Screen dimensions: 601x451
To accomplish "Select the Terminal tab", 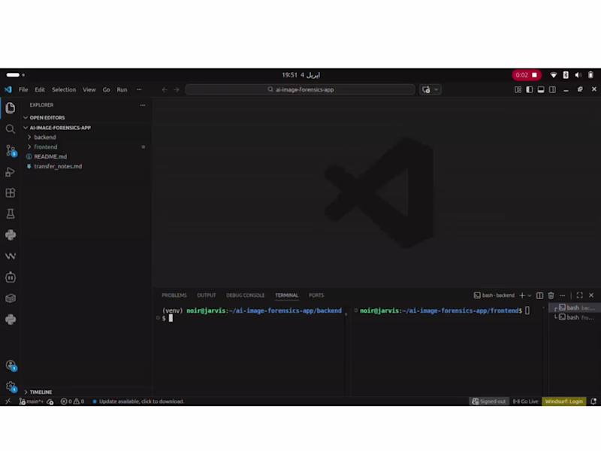I will coord(287,295).
